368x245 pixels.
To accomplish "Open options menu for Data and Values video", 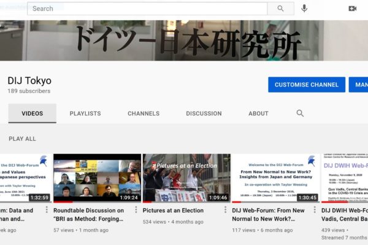I will tap(47, 210).
